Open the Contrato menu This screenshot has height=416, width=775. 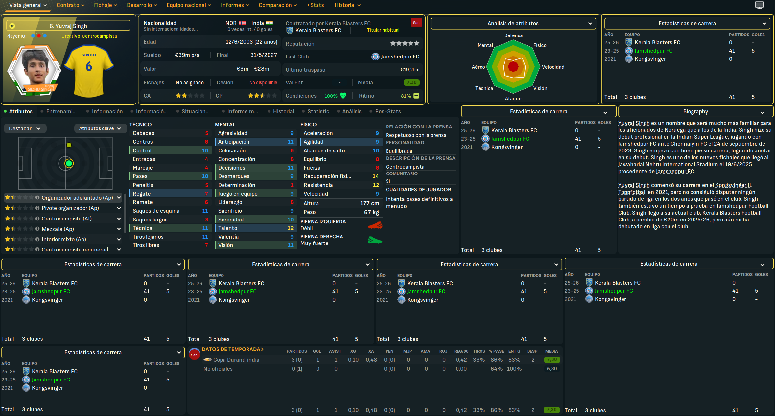(70, 5)
